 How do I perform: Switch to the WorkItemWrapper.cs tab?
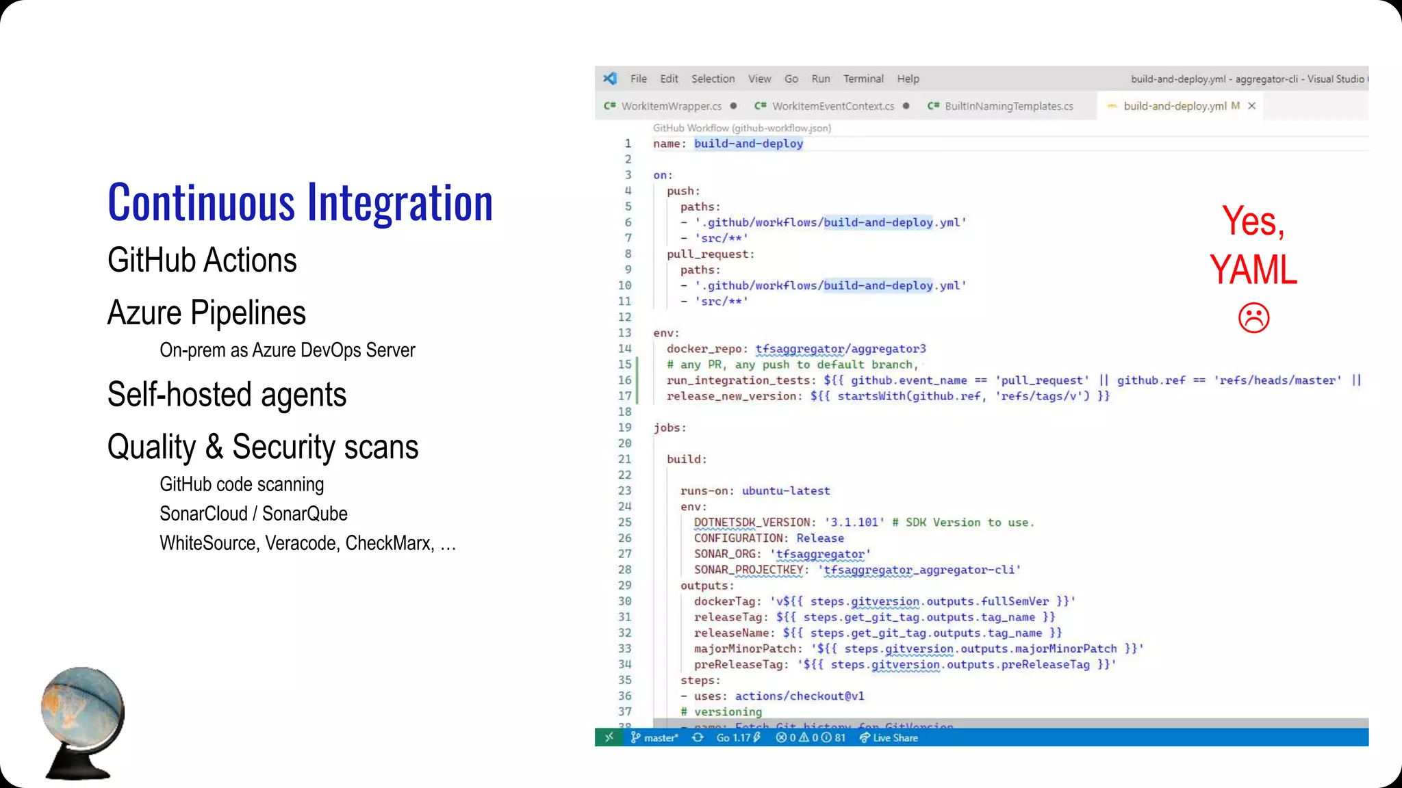tap(671, 106)
